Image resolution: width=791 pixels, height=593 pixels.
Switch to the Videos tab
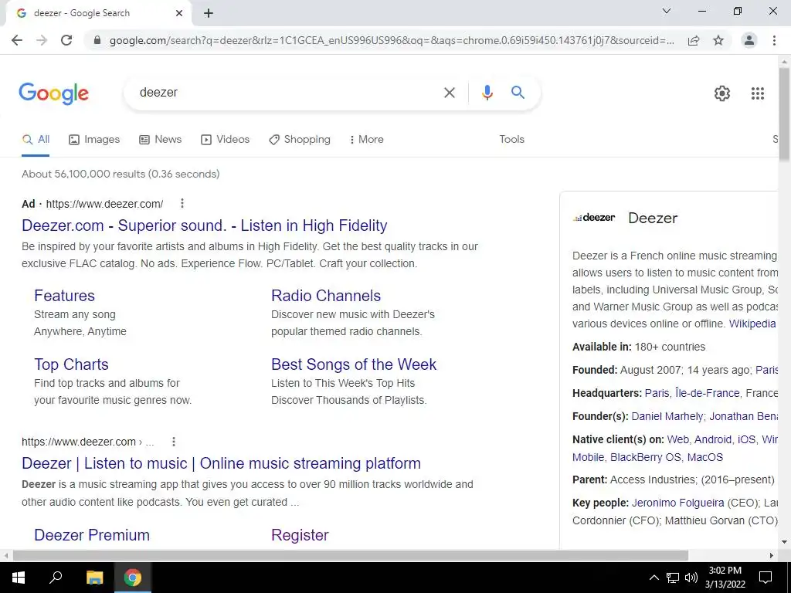(x=225, y=140)
